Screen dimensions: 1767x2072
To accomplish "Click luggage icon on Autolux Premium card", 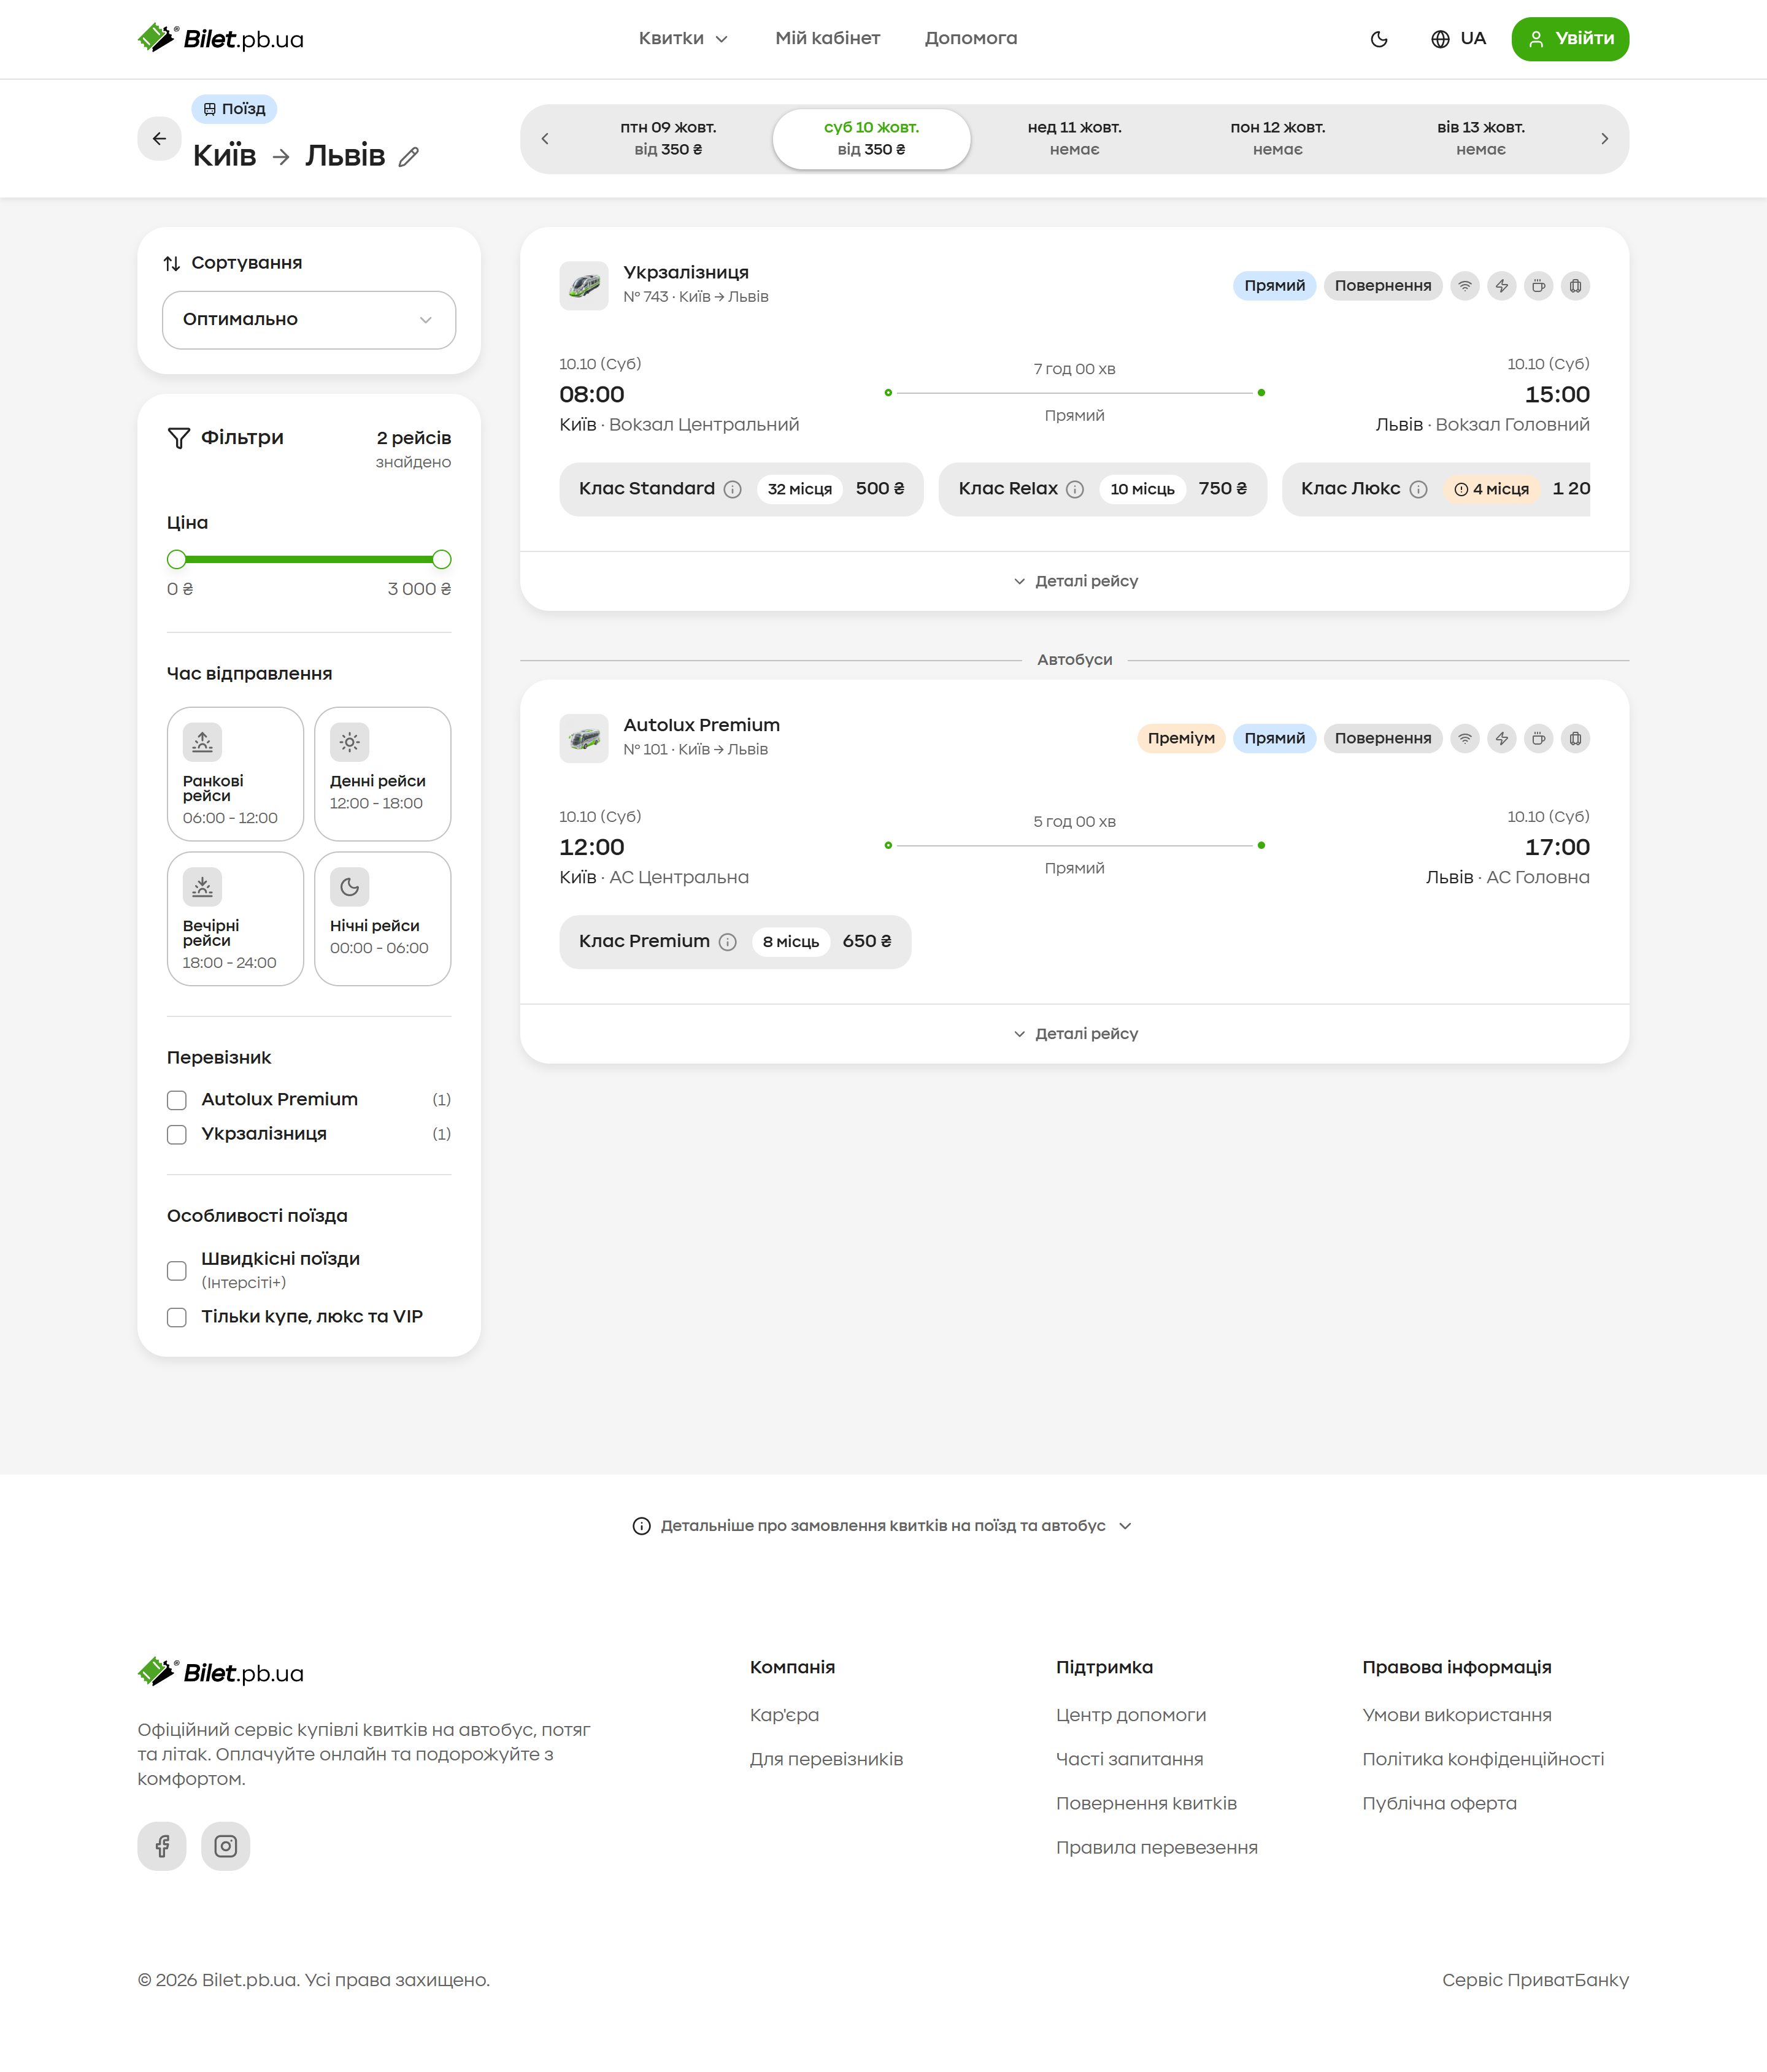I will coord(1575,738).
